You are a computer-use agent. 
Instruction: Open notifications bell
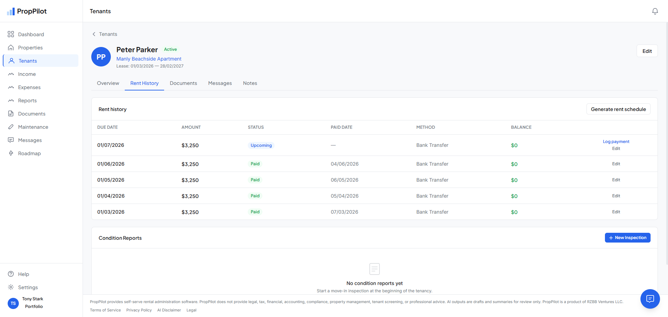pyautogui.click(x=655, y=11)
